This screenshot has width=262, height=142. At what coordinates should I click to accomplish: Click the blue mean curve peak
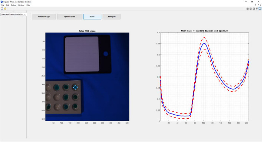point(204,43)
